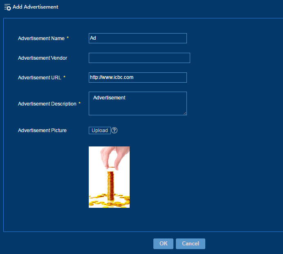Click the 'Advertisement Vendor' label
The image size is (283, 254).
coord(43,58)
